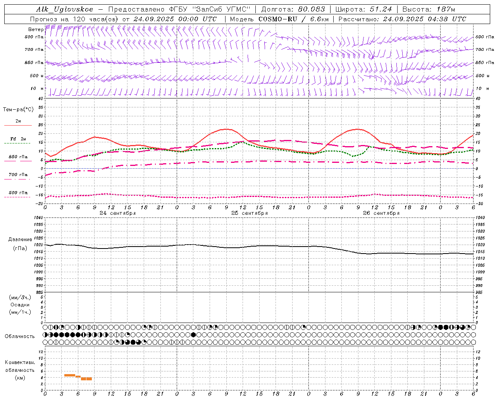This screenshot has height=397, width=496.
Task: Click the Давление panel label
Action: [20, 240]
